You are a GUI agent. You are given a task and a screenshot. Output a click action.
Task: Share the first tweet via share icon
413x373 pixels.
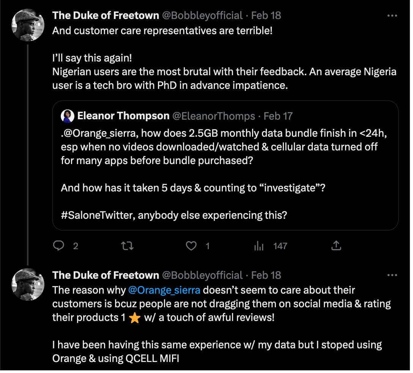336,246
